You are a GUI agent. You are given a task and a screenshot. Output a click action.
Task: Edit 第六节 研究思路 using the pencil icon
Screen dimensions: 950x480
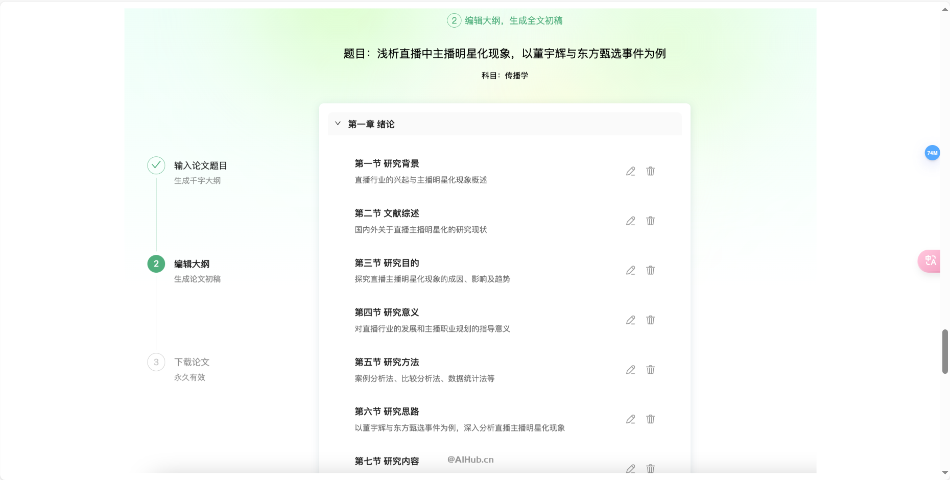[630, 419]
